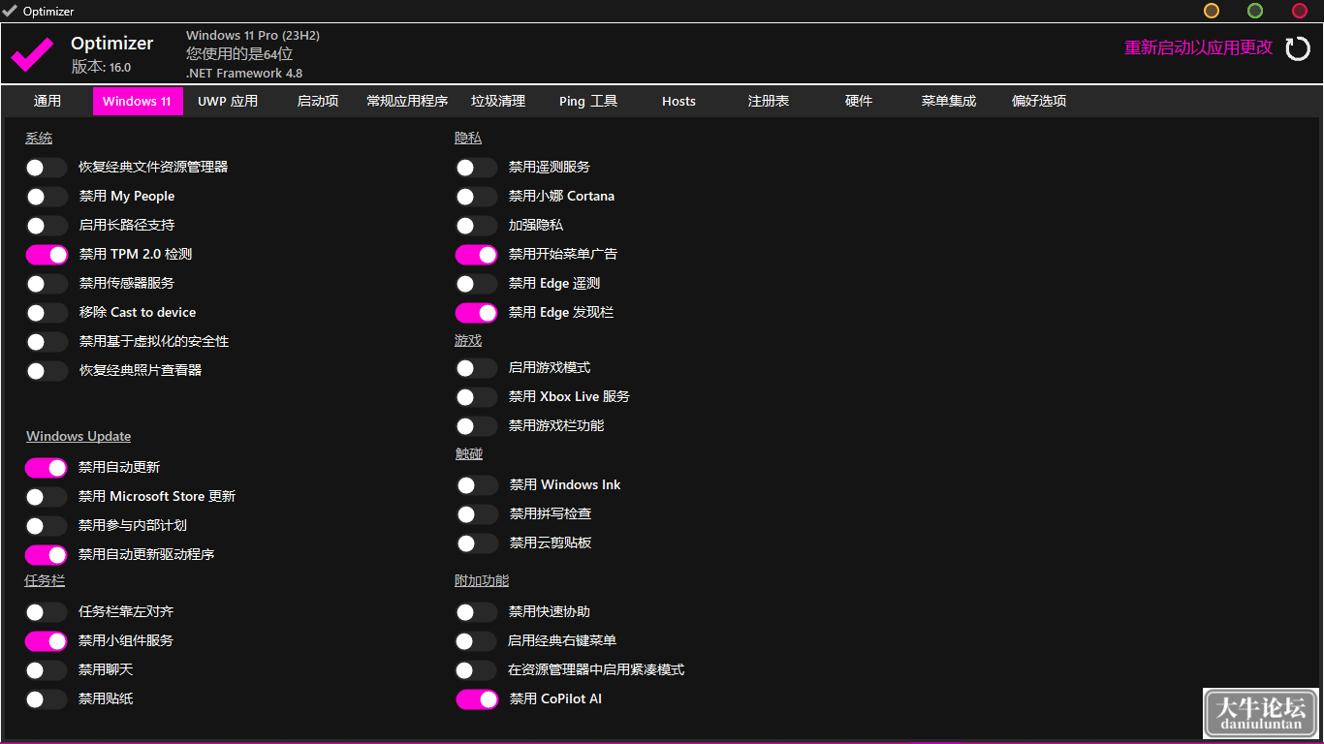Turn off 禁用自动更新驱动程序 driver toggle

pyautogui.click(x=47, y=555)
